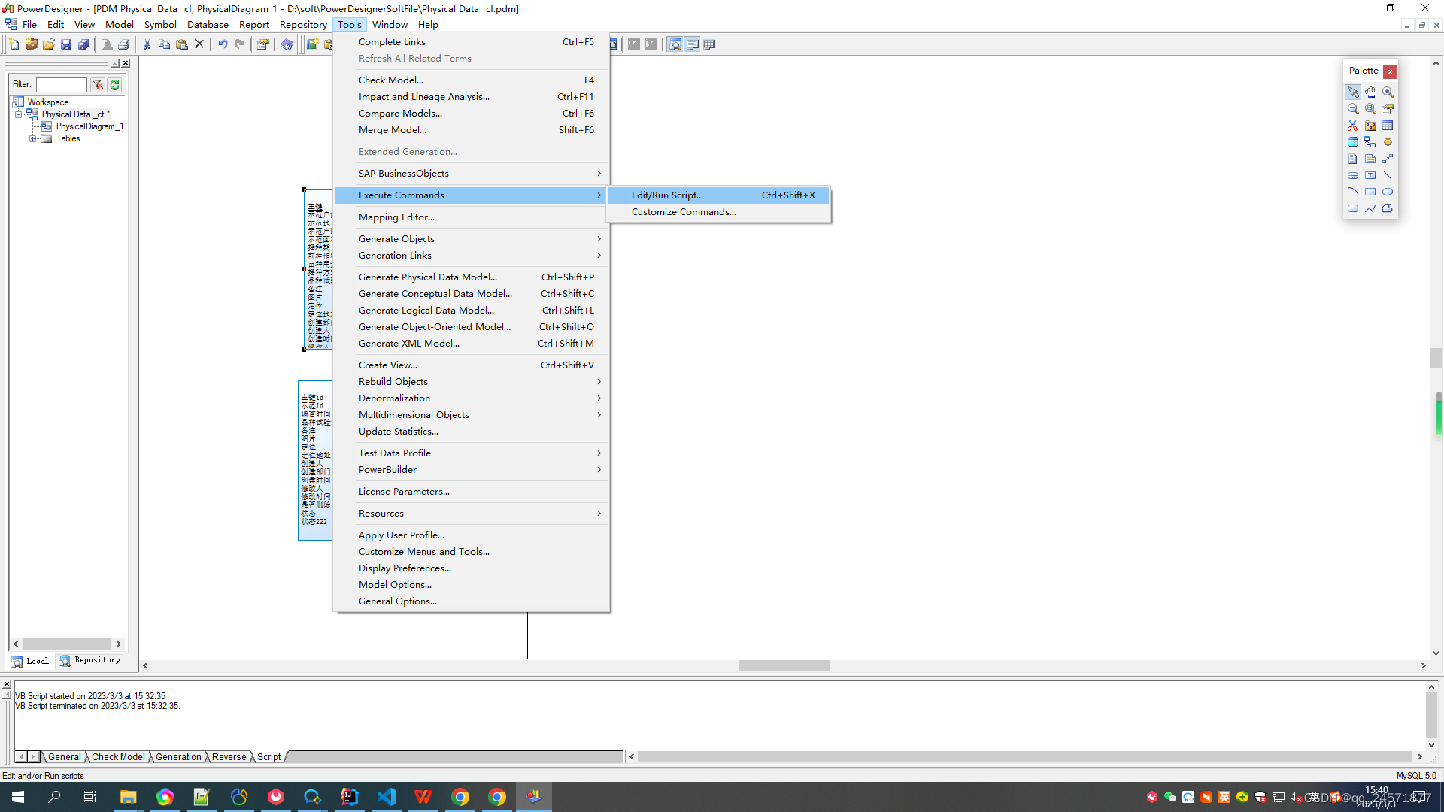The height and width of the screenshot is (812, 1444).
Task: Open the Repository menu
Action: [303, 25]
